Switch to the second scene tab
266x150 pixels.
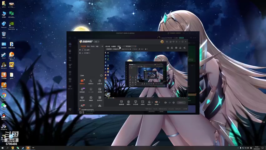(88, 46)
